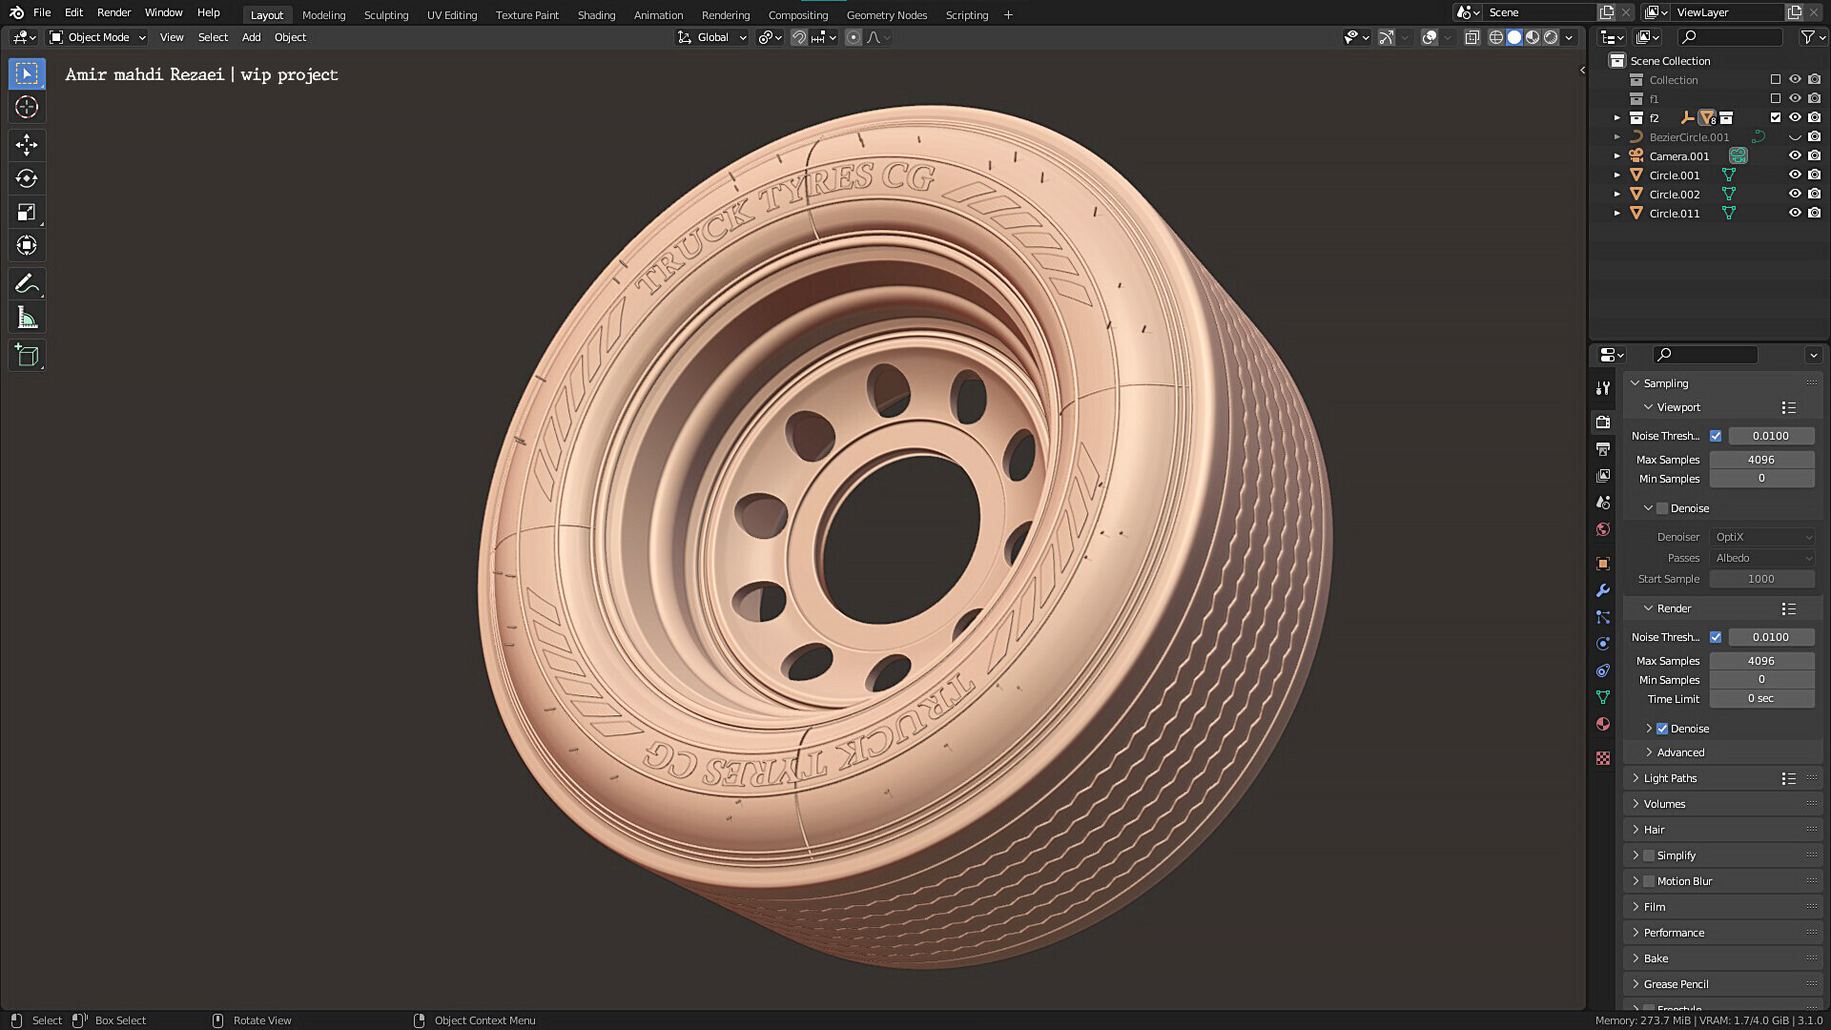
Task: Select the Scale tool
Action: click(x=26, y=212)
